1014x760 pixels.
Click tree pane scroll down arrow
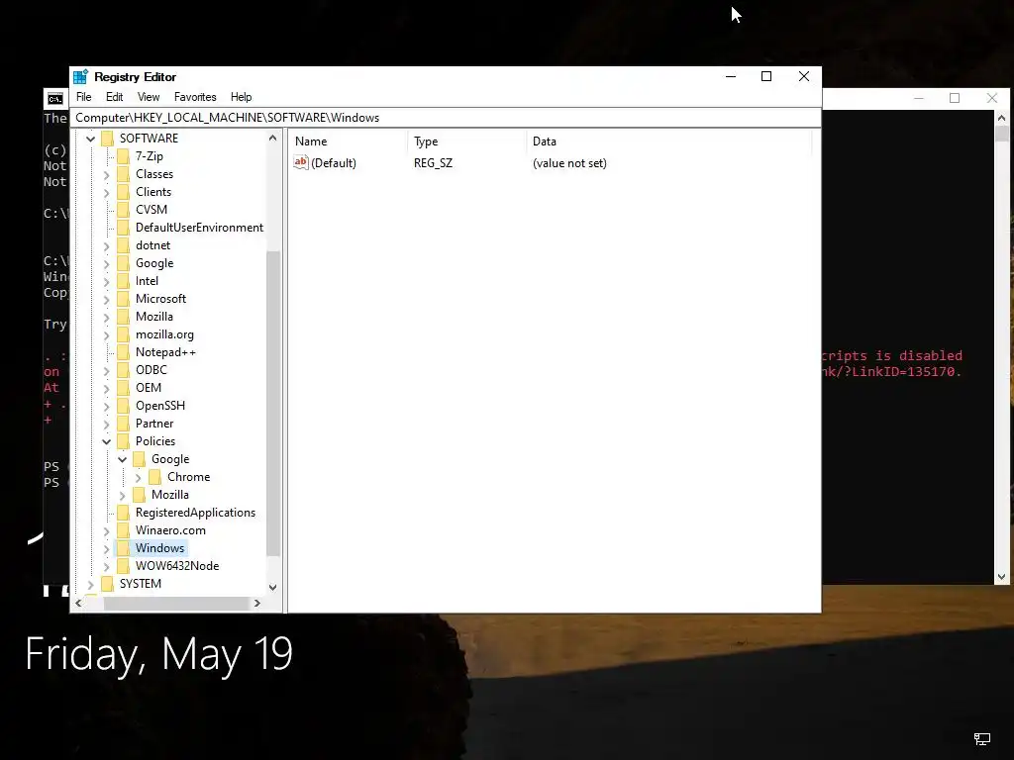[x=273, y=588]
